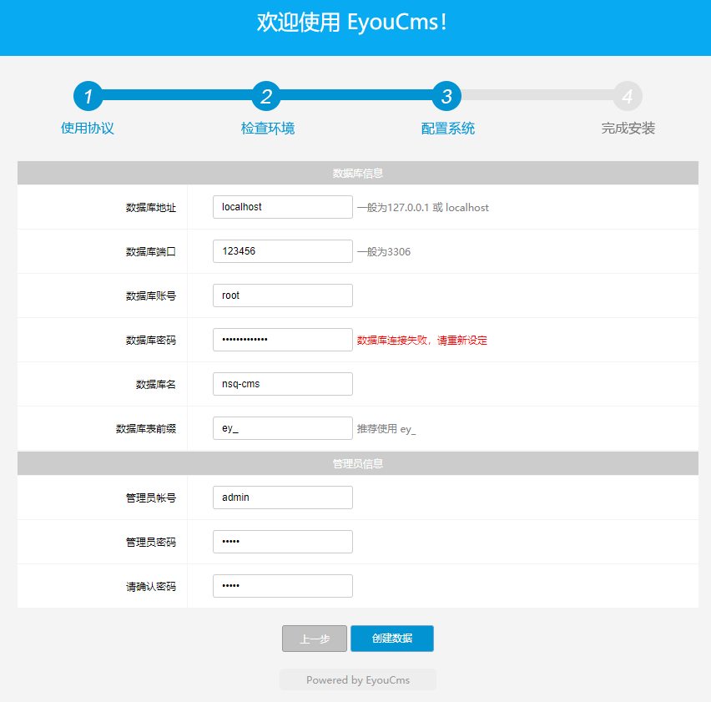The image size is (711, 702).
Task: Click the 数据库地址 label
Action: click(x=150, y=208)
